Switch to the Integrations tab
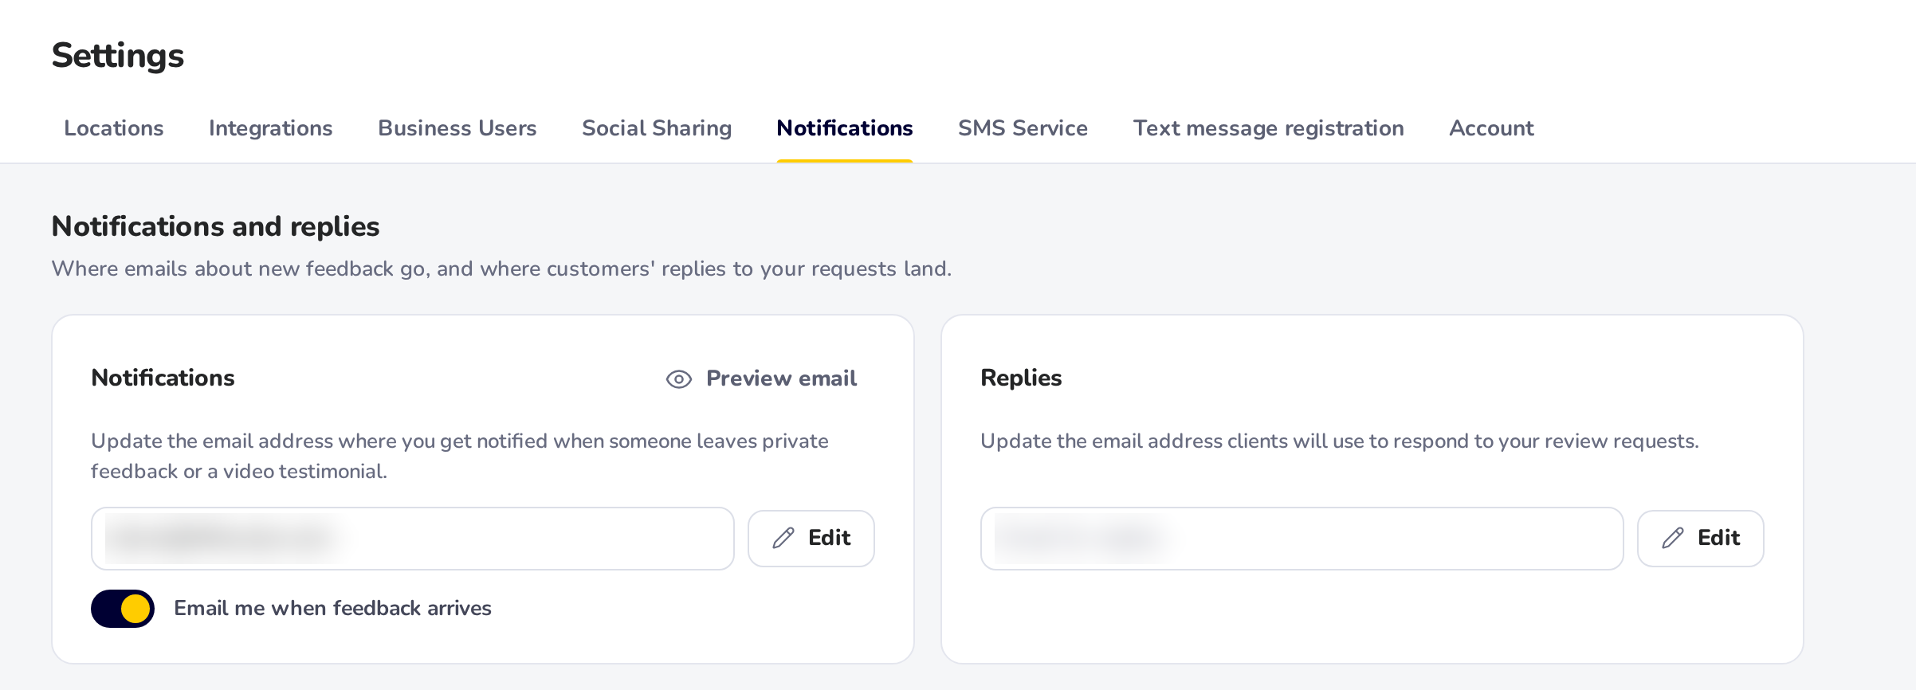Viewport: 1916px width, 690px height. point(271,128)
